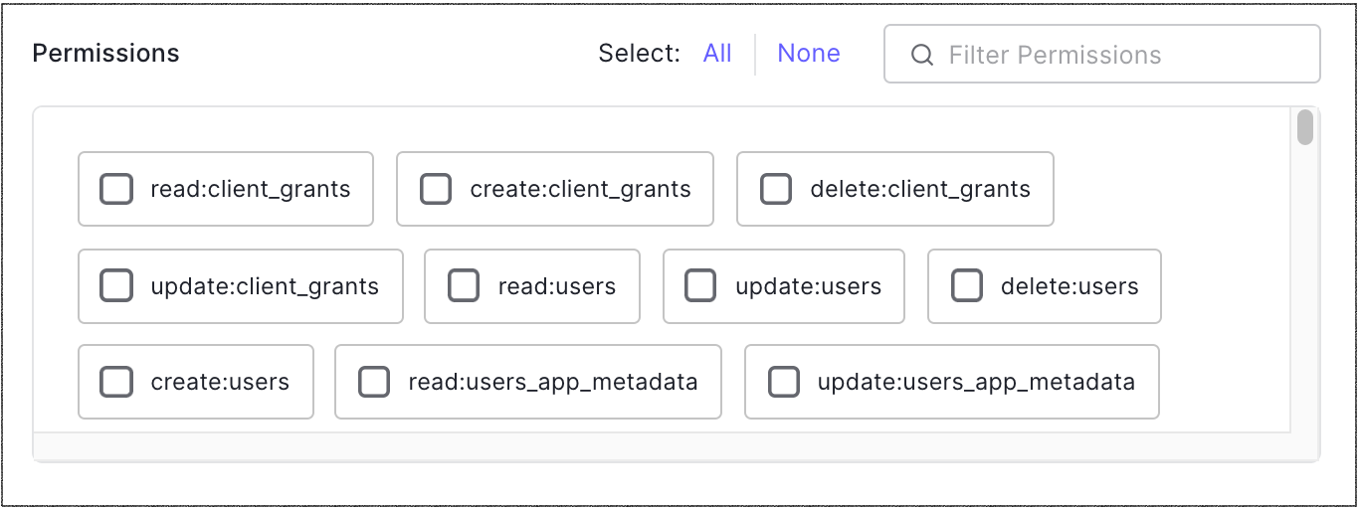Type in the Filter Permissions field
Image resolution: width=1361 pixels, height=509 pixels.
click(x=1114, y=55)
